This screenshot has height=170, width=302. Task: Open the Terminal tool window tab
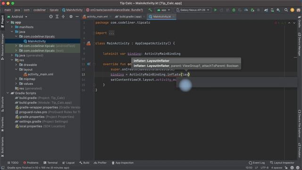point(50,162)
